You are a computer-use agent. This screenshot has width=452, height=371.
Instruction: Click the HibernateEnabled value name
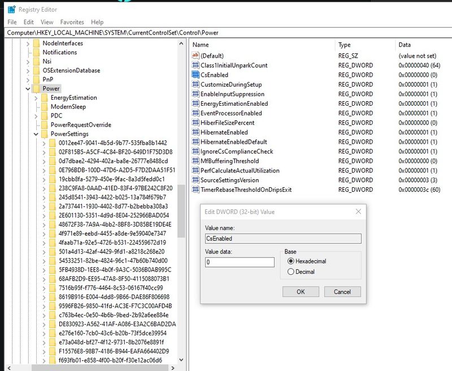click(224, 132)
